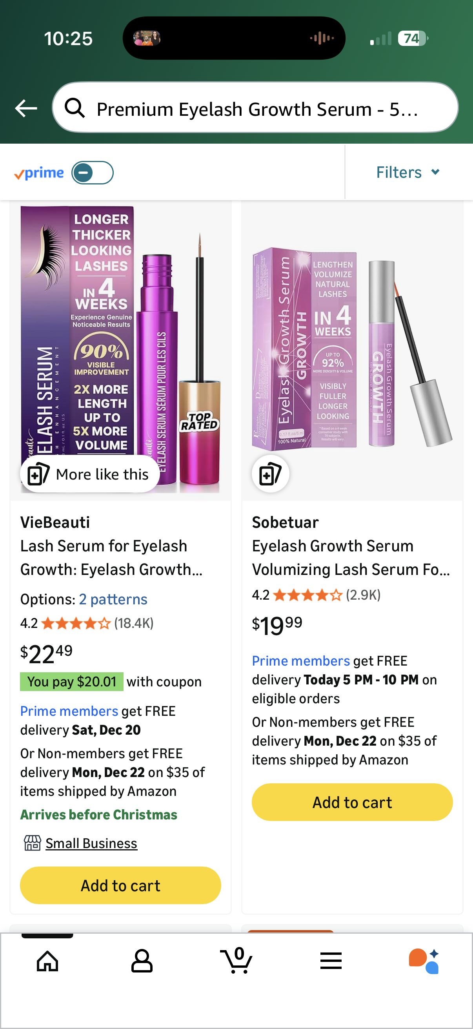Open your account profile icon
The height and width of the screenshot is (1029, 473).
(142, 961)
